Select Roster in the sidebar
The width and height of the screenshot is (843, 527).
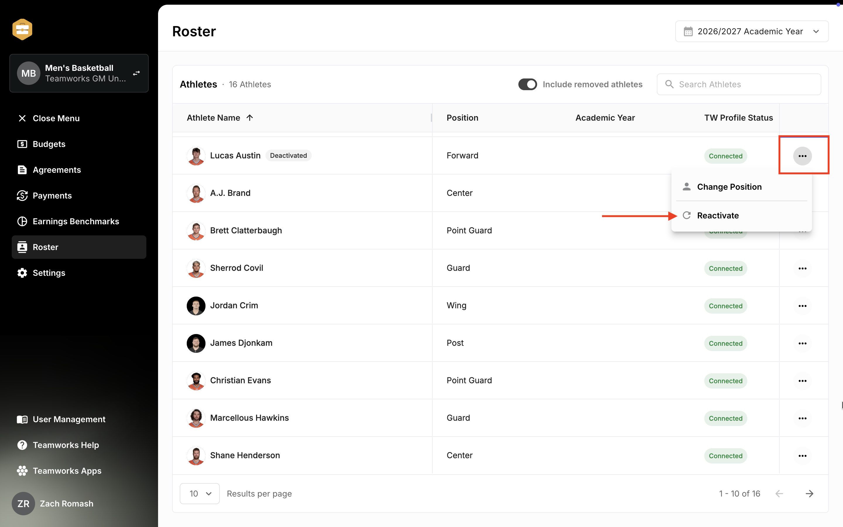tap(79, 247)
